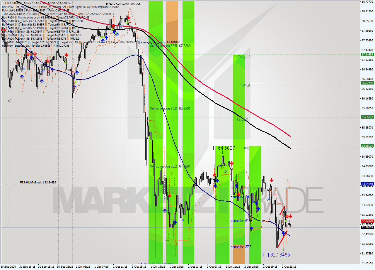Click the '30 Sep 23:15' time axis label
Image resolution: width=375 pixels, height=270 pixels.
point(65,267)
